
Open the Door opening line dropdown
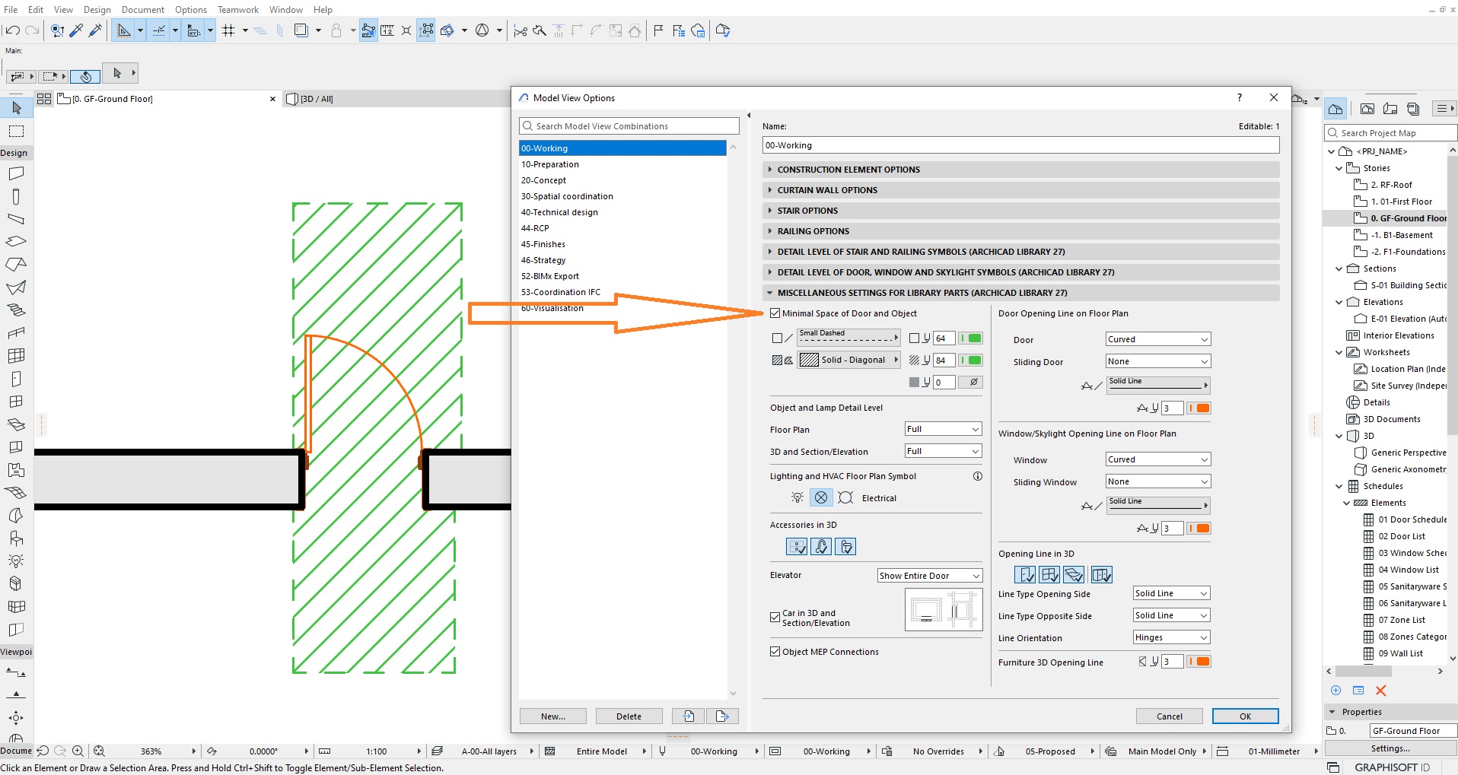[x=1157, y=339]
